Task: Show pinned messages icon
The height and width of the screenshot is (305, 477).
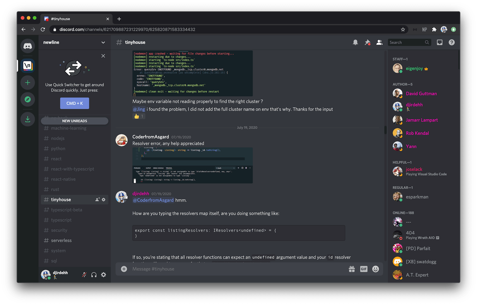Action: (x=367, y=42)
